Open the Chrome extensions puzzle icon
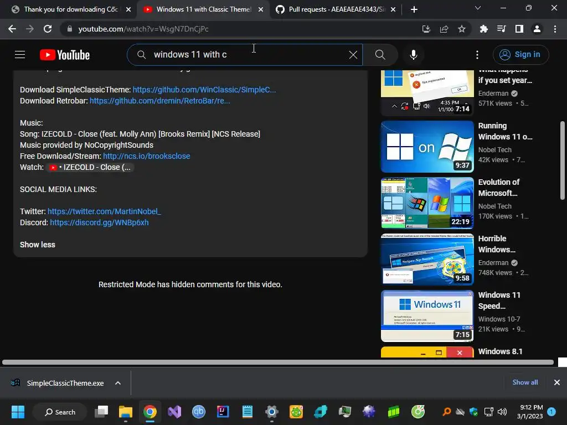 pyautogui.click(x=483, y=29)
